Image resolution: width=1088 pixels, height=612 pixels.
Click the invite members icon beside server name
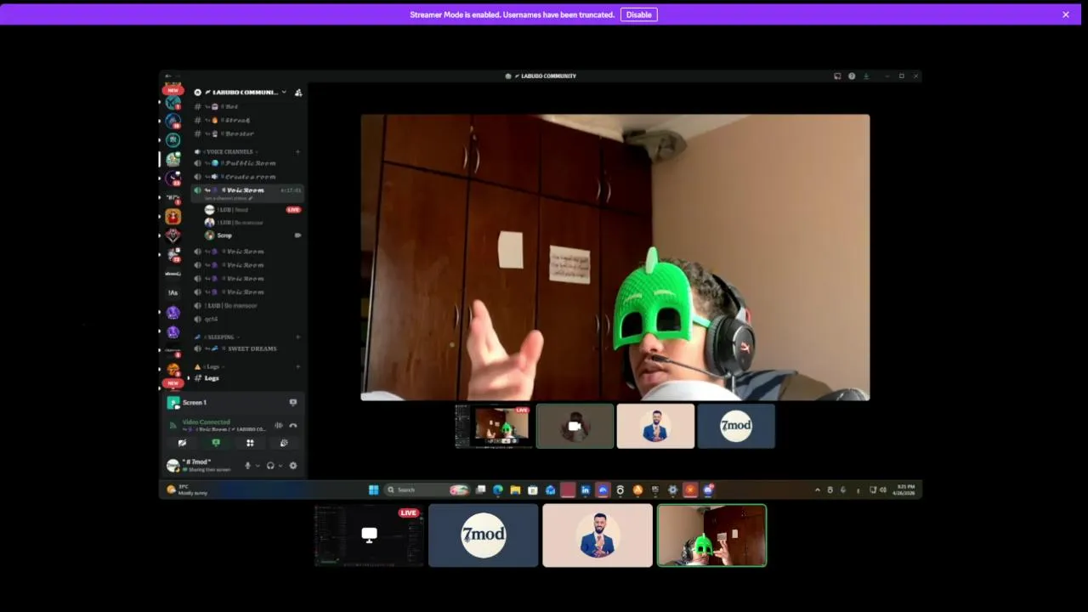[297, 92]
